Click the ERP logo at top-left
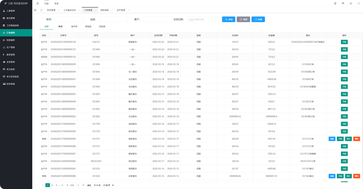This screenshot has height=189, width=363. (16, 3)
